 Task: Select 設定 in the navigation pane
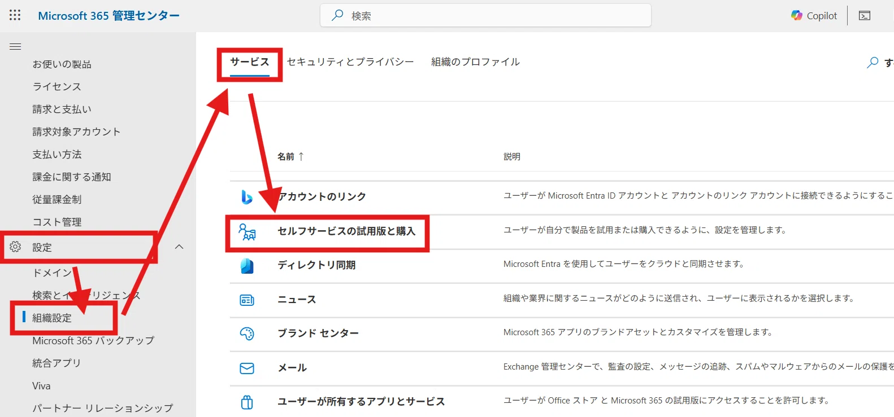pyautogui.click(x=42, y=247)
